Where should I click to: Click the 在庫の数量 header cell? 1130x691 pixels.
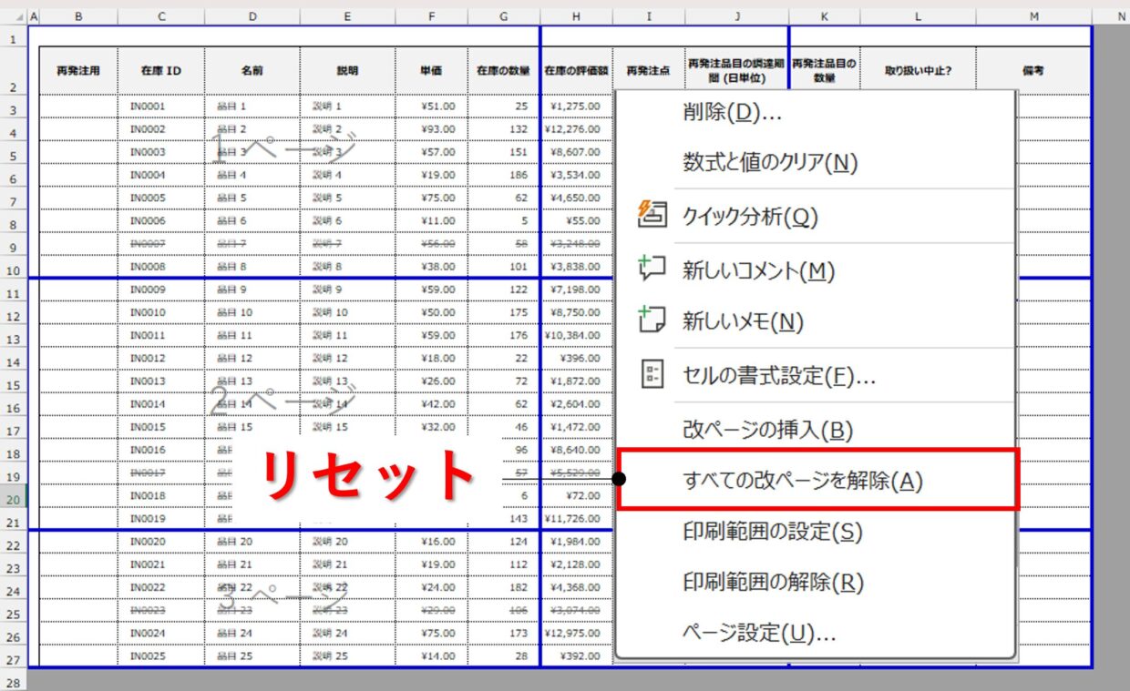tap(504, 71)
